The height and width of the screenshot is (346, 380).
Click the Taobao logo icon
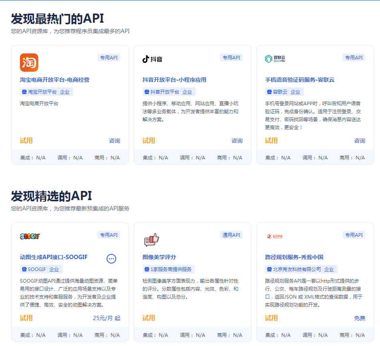click(x=29, y=63)
